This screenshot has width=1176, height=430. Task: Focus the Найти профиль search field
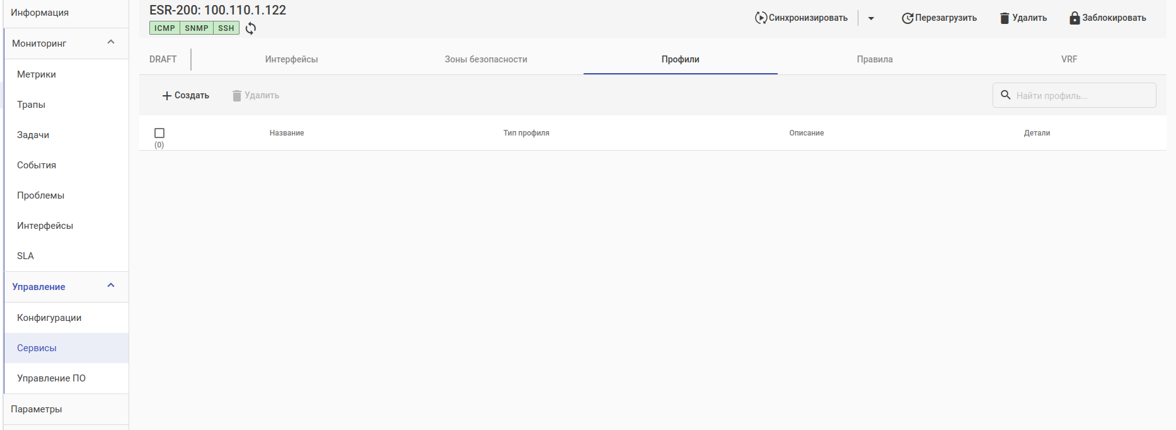(1074, 95)
